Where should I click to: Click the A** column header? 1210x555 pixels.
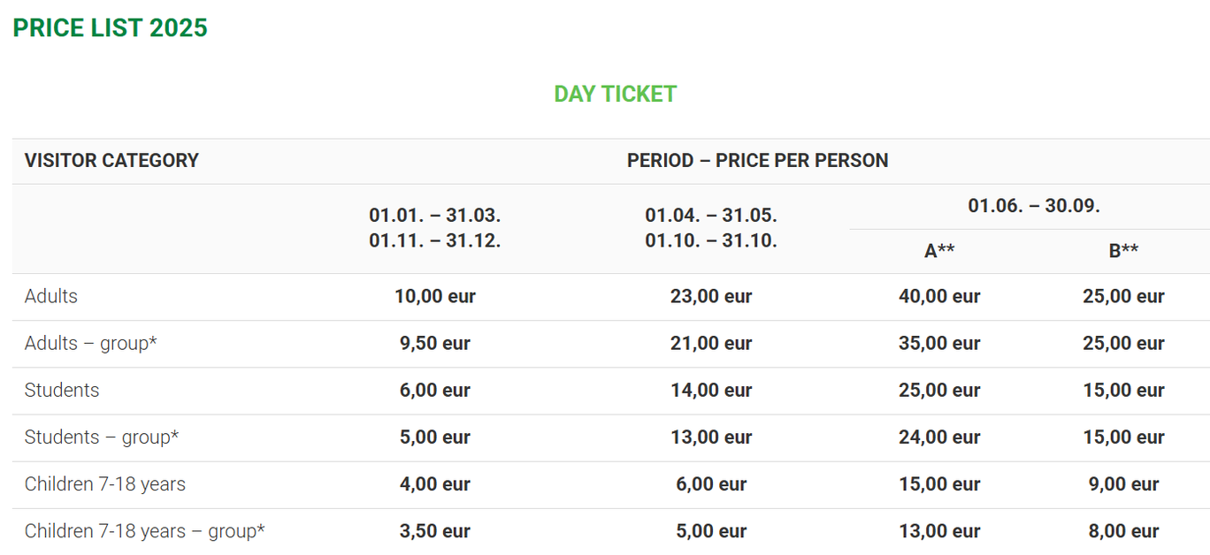pyautogui.click(x=939, y=251)
